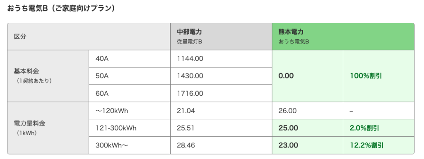Click the 2.0%割引 discount text

[364, 128]
